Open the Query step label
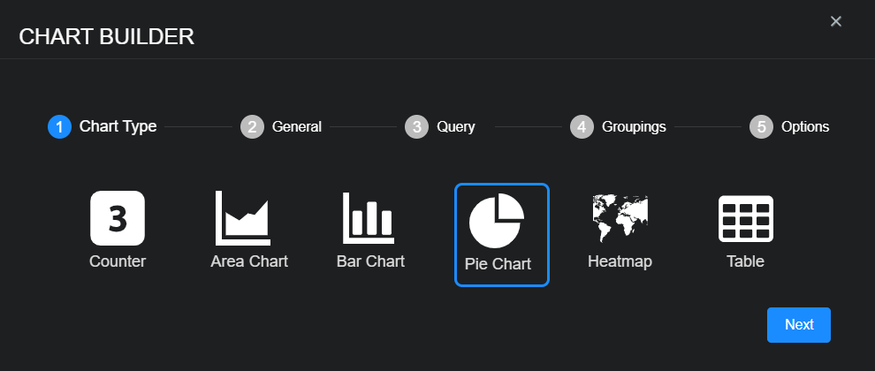875x371 pixels. point(455,126)
